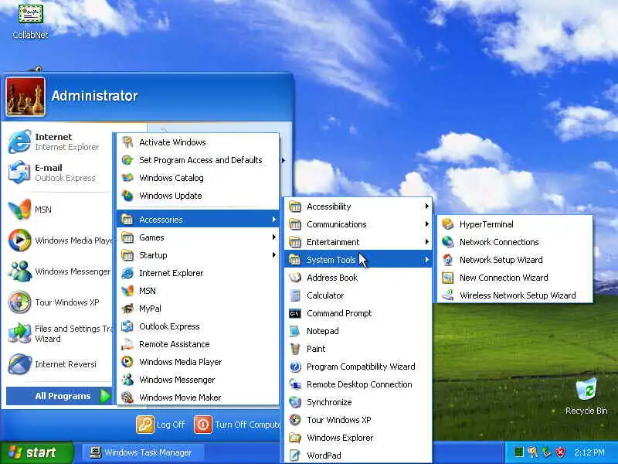The image size is (618, 464).
Task: Expand Entertainment submenu arrow
Action: [x=427, y=242]
